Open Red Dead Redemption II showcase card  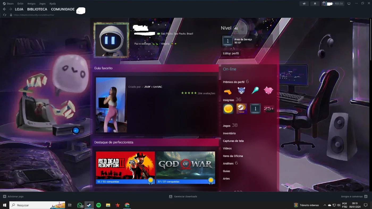tap(125, 168)
